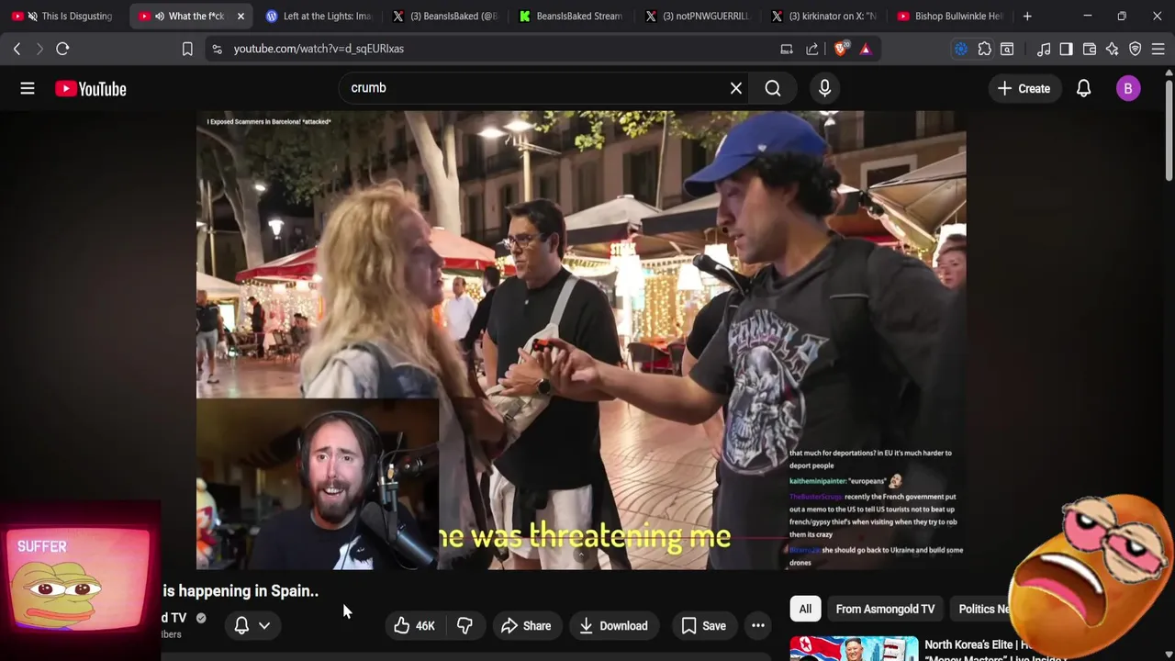Open a new browser tab
The height and width of the screenshot is (661, 1175).
tap(1027, 16)
